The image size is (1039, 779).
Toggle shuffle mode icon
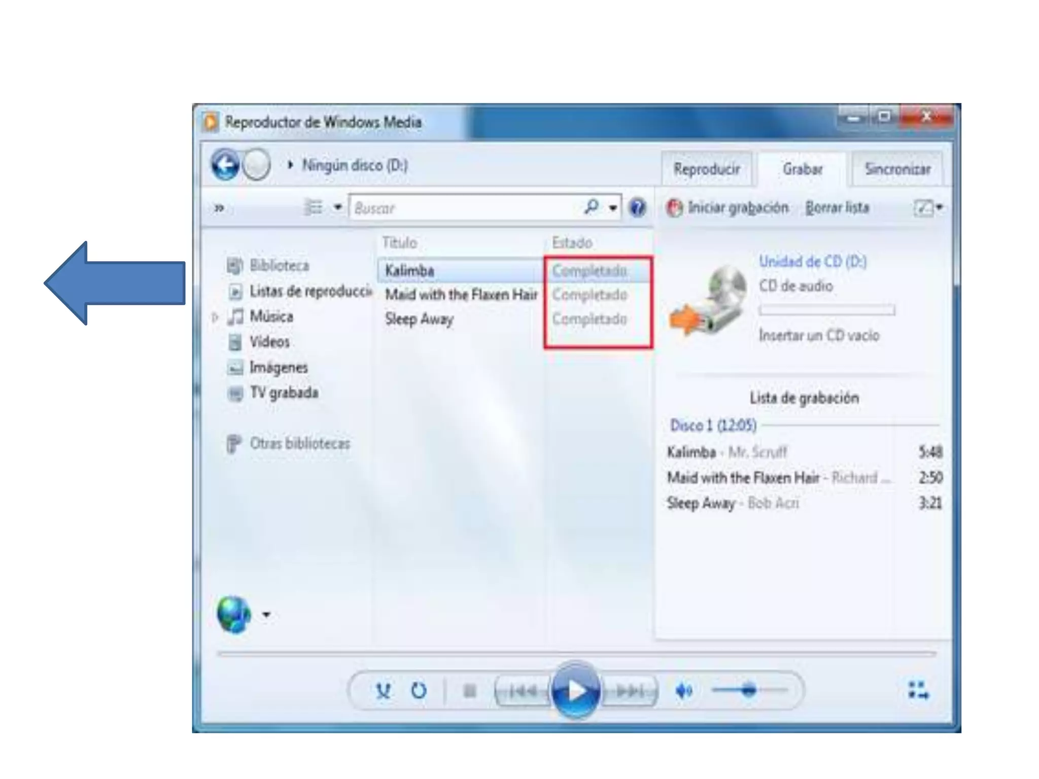pyautogui.click(x=384, y=691)
